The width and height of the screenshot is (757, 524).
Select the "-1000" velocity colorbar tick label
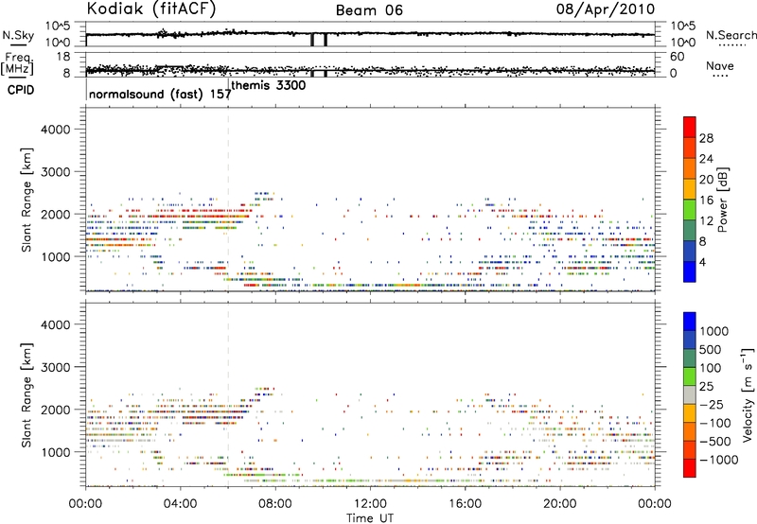tap(719, 460)
